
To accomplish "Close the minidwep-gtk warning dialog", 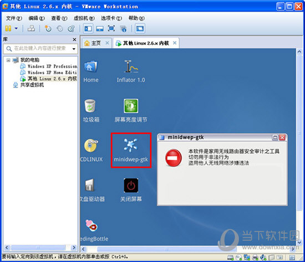I will [282, 137].
